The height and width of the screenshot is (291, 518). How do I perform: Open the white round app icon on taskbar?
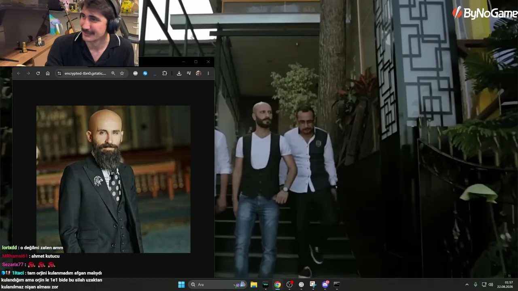(x=301, y=285)
